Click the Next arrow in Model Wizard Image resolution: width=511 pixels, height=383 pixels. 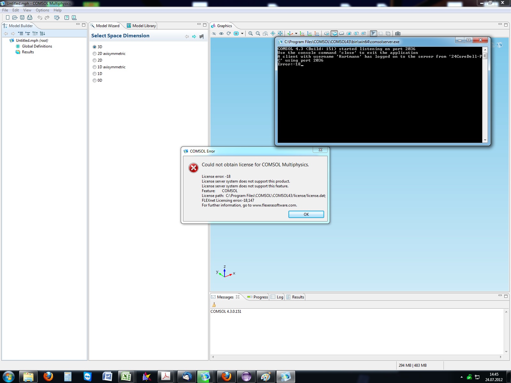[x=194, y=36]
